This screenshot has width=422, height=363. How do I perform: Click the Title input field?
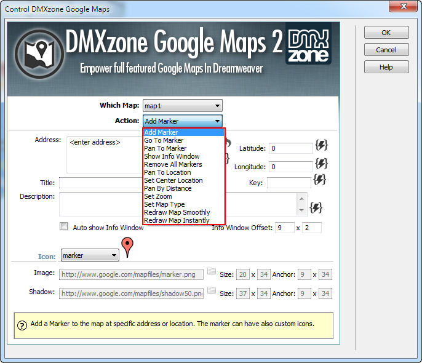coord(101,183)
